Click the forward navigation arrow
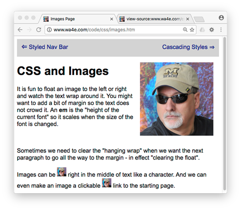 pyautogui.click(x=29, y=30)
